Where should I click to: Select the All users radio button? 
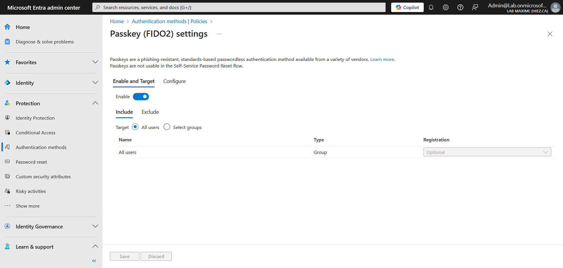coord(135,127)
